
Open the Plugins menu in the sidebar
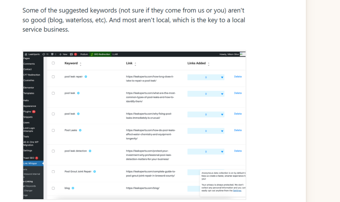pos(27,112)
